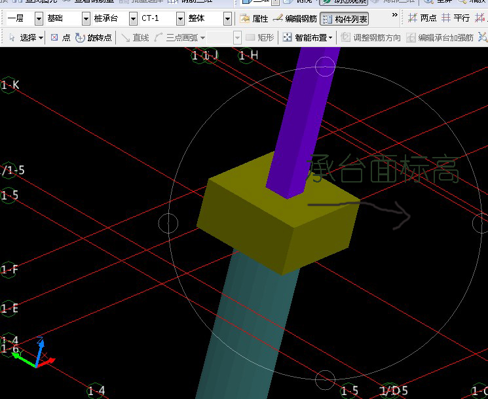Select the 三点画弧 three-point arc tool
This screenshot has width=488, height=399.
(179, 37)
